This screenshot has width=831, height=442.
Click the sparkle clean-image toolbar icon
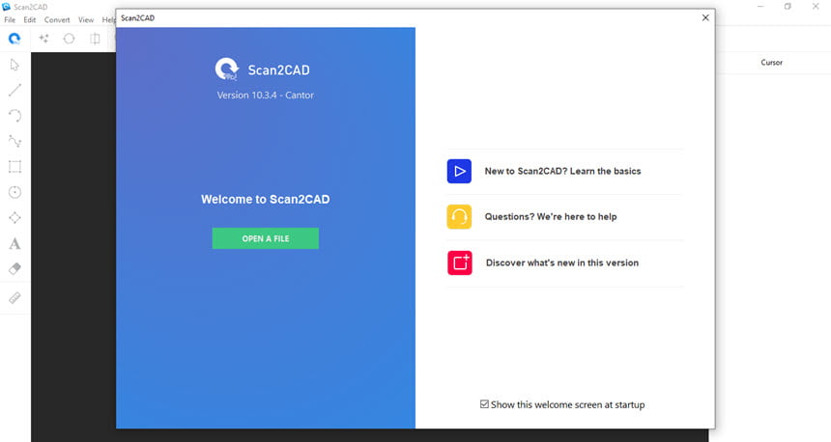point(43,38)
